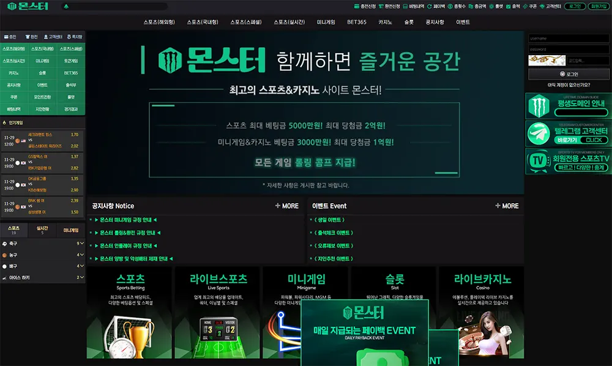The width and height of the screenshot is (612, 366).
Task: Click the 로그인 button in the header
Action: tap(575, 6)
